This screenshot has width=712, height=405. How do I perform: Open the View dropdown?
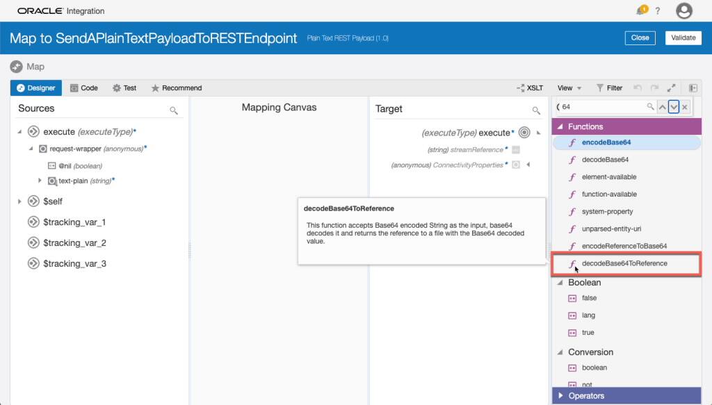(567, 88)
